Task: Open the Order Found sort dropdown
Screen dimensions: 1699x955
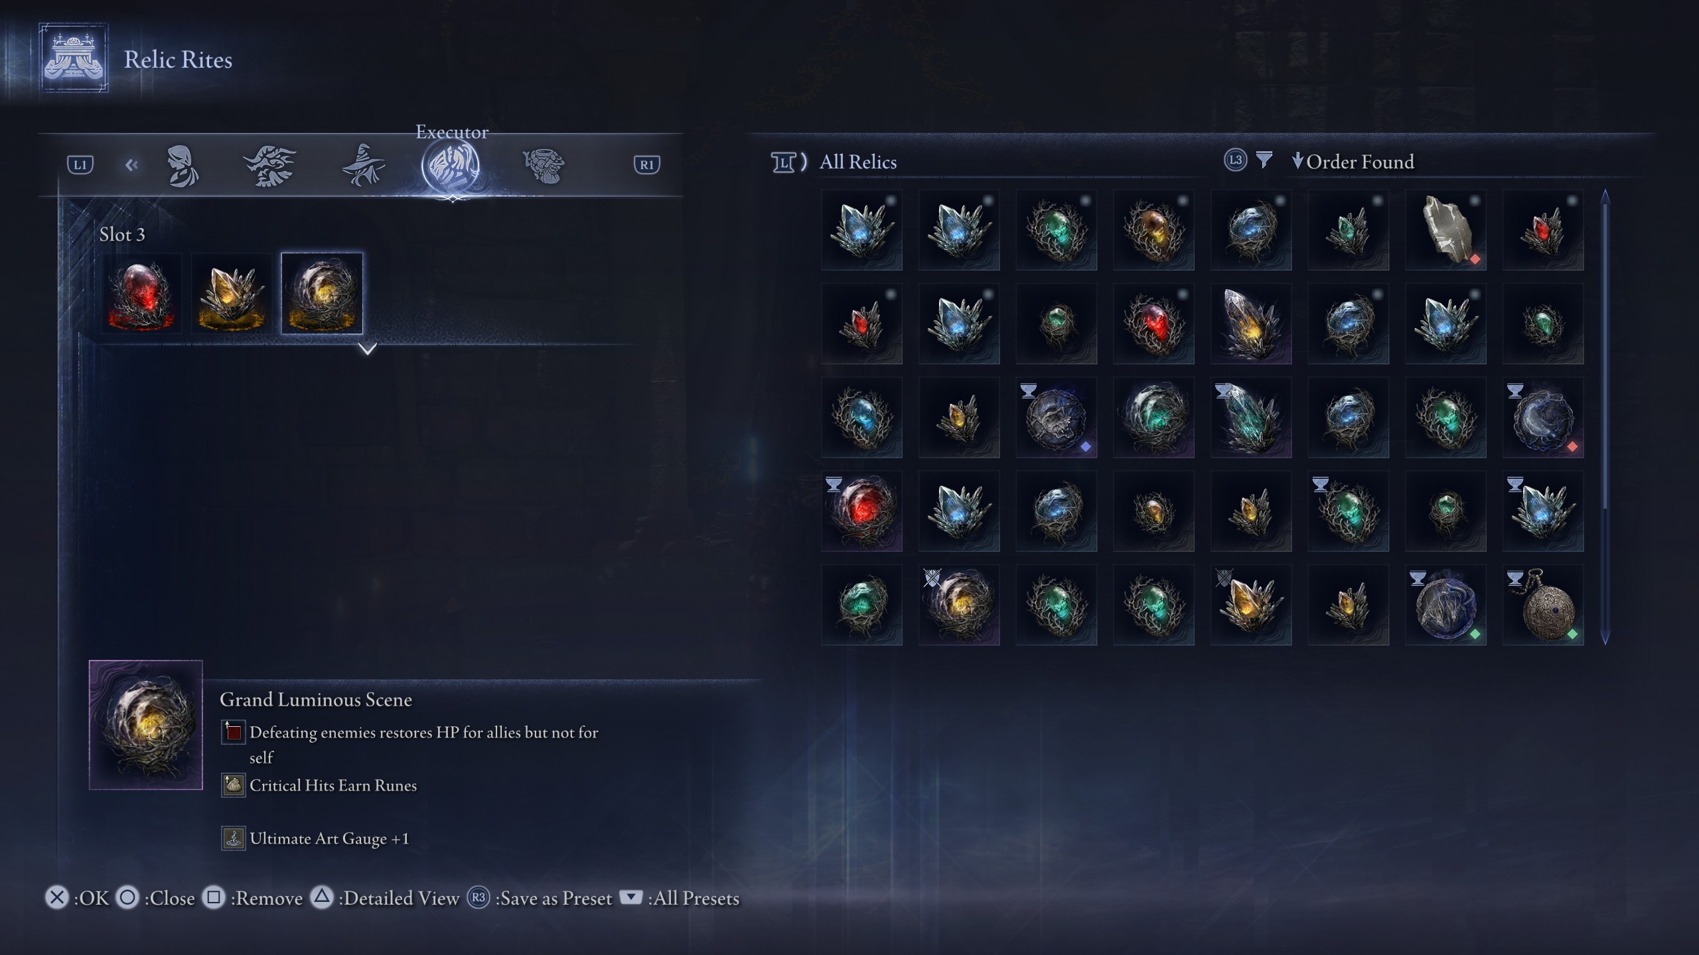Action: [x=1360, y=162]
